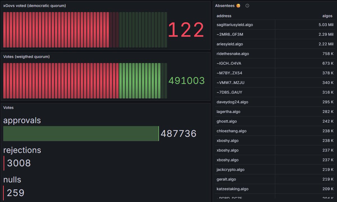Screen dimensions: 337x202
Task: Select the 5.03 Mil algos cell
Action: pos(305,25)
